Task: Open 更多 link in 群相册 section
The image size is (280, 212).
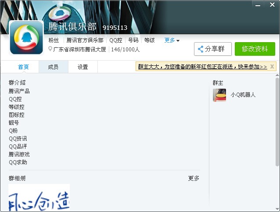Action: 194,178
